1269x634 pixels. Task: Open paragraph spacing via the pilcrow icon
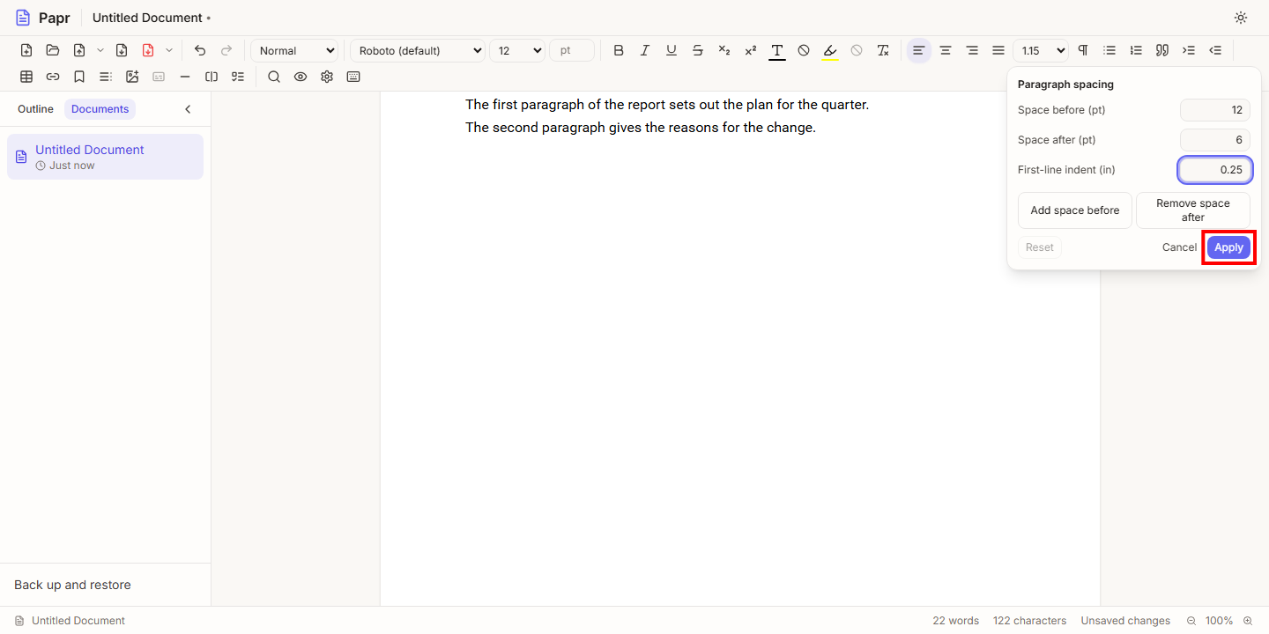click(1083, 50)
